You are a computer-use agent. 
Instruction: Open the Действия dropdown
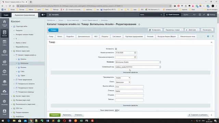[x=192, y=30]
